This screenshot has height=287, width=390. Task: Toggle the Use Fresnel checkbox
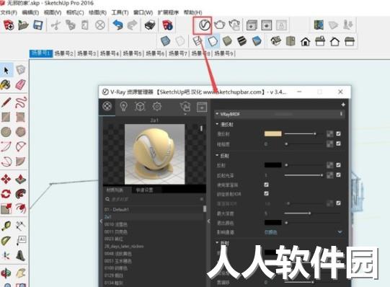(x=267, y=185)
